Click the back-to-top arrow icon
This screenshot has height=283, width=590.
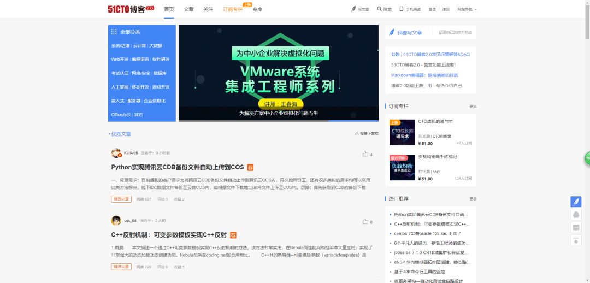[576, 240]
